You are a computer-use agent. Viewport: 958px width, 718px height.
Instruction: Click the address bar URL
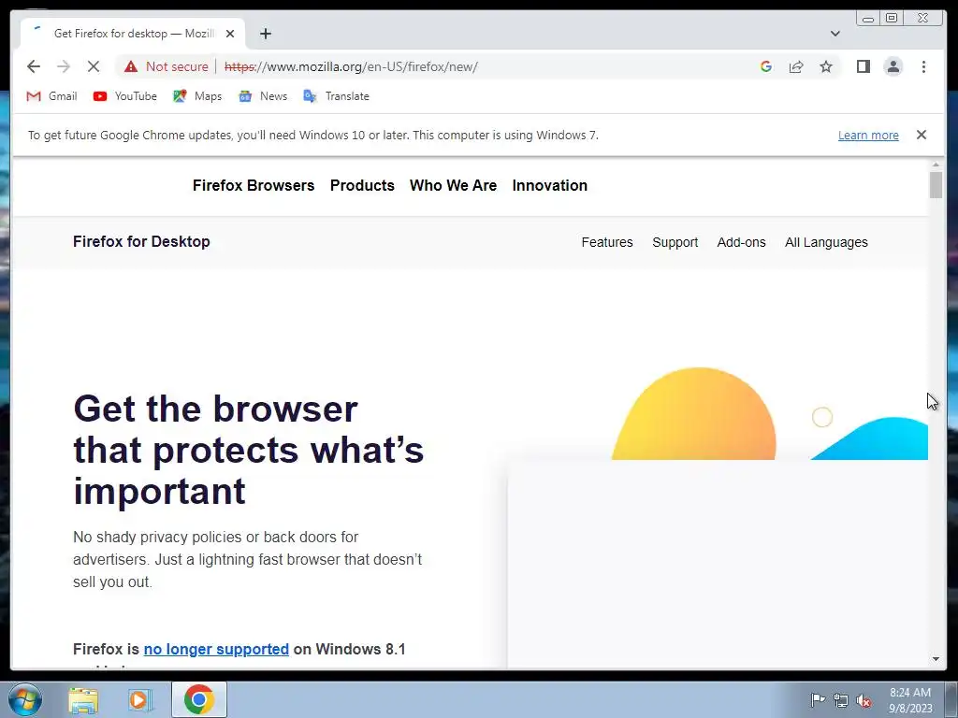pos(351,66)
